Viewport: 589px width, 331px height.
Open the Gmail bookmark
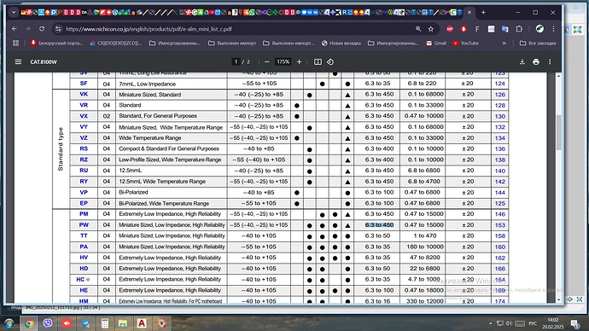[436, 44]
